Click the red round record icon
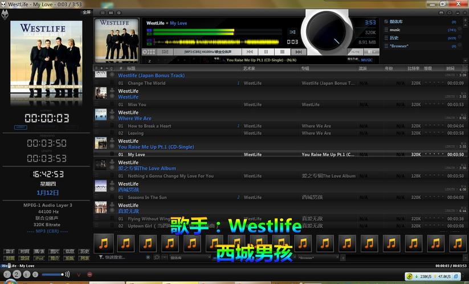Screen dimensions: 469x284 [89, 274]
